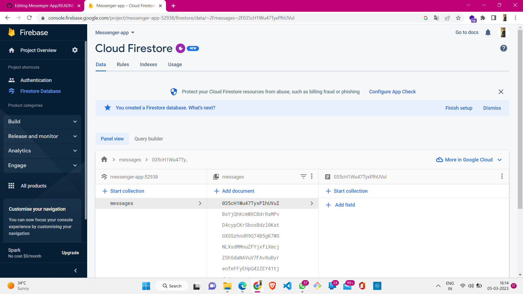Open the messages collection overflow menu
This screenshot has height=294, width=523.
312,176
